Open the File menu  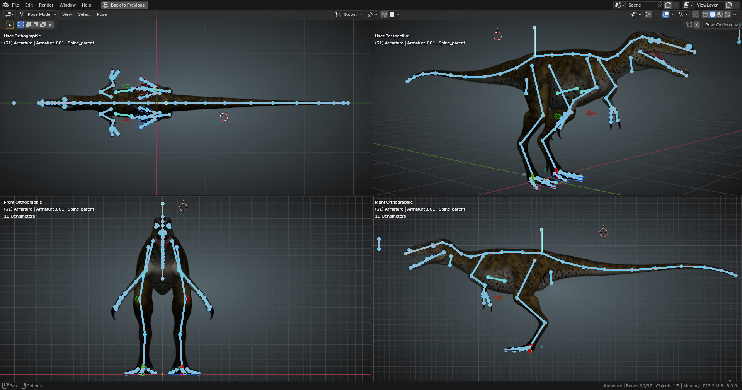[15, 5]
